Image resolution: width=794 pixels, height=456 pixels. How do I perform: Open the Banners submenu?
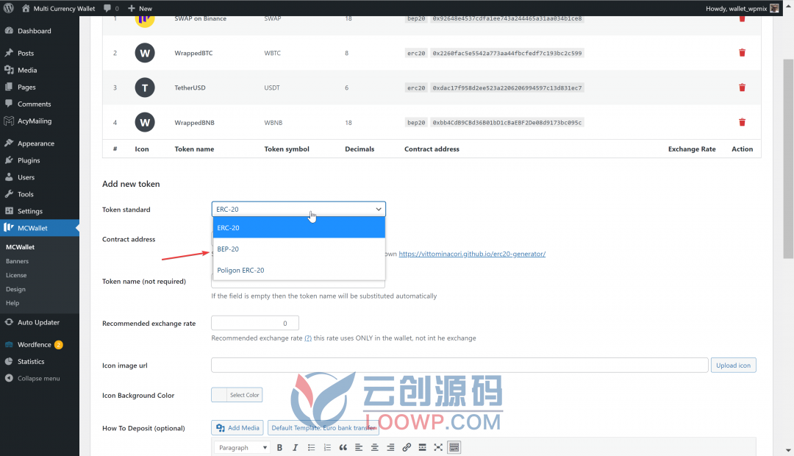[17, 261]
